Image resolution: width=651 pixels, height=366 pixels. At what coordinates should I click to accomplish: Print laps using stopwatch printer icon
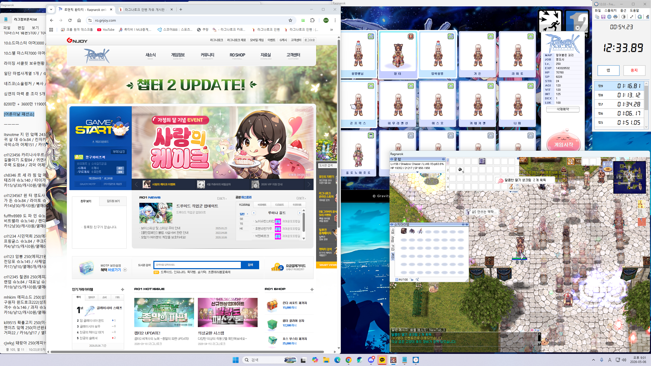click(x=615, y=17)
